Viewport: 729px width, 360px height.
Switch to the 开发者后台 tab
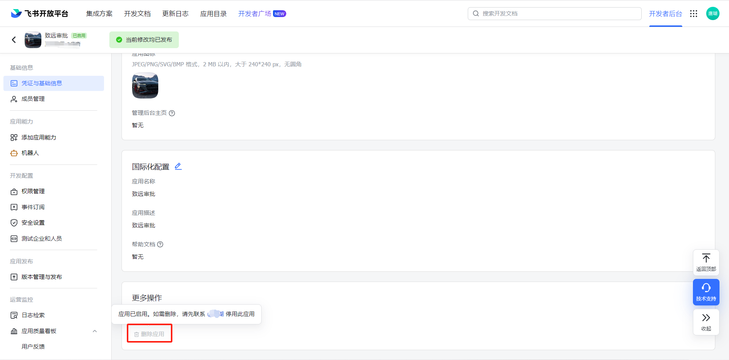coord(666,14)
